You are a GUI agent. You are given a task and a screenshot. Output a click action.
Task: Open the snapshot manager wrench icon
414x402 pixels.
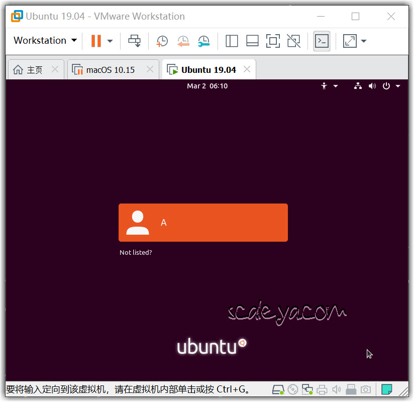[x=203, y=41]
